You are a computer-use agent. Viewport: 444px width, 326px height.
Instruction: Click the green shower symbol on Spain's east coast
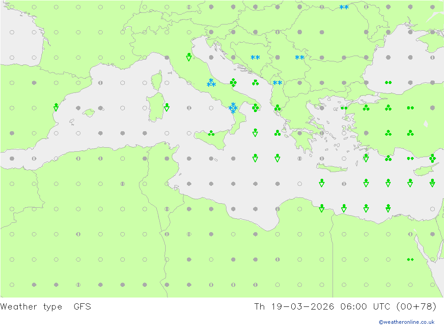pyautogui.click(x=56, y=107)
